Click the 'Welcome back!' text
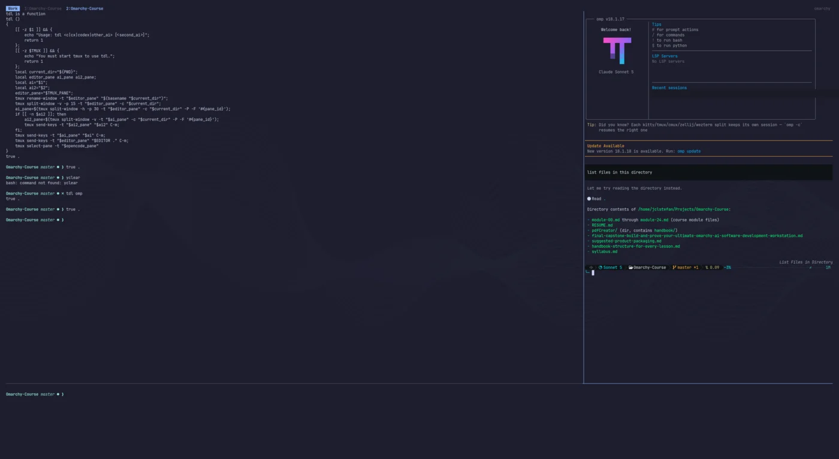Viewport: 839px width, 459px height. [616, 29]
